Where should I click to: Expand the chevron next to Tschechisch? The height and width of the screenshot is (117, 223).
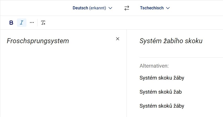(168, 8)
